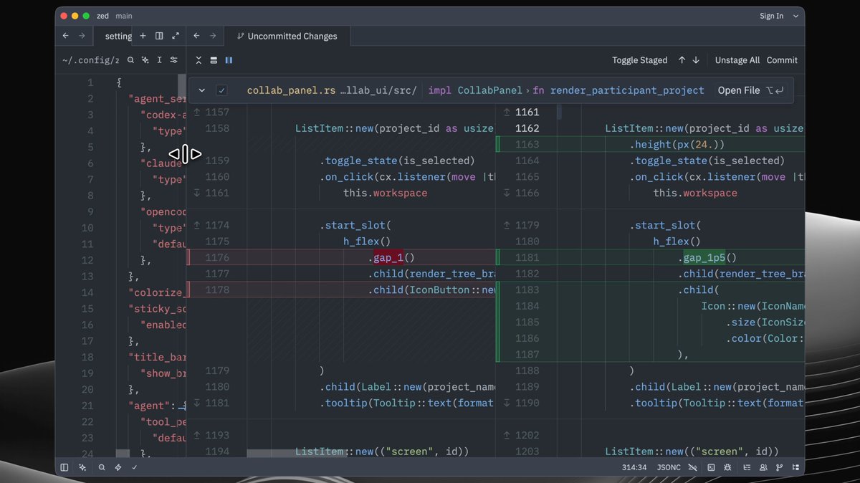Go back in the Uncommitted Changes pane
Screen dimensions: 860x483
(196, 36)
